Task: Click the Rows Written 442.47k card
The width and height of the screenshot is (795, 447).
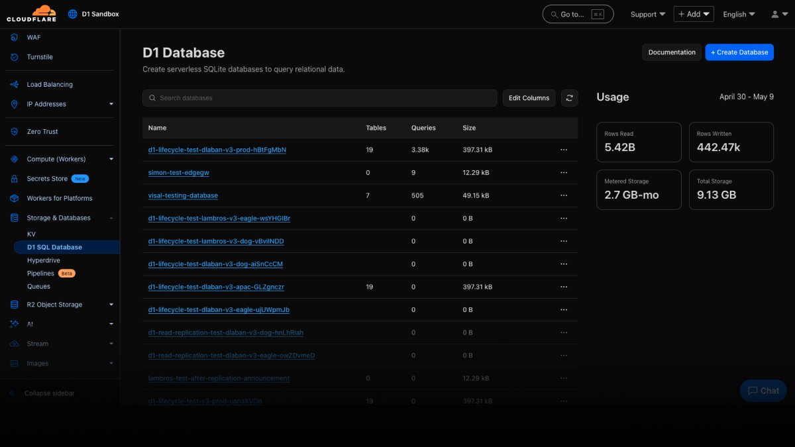Action: (731, 142)
